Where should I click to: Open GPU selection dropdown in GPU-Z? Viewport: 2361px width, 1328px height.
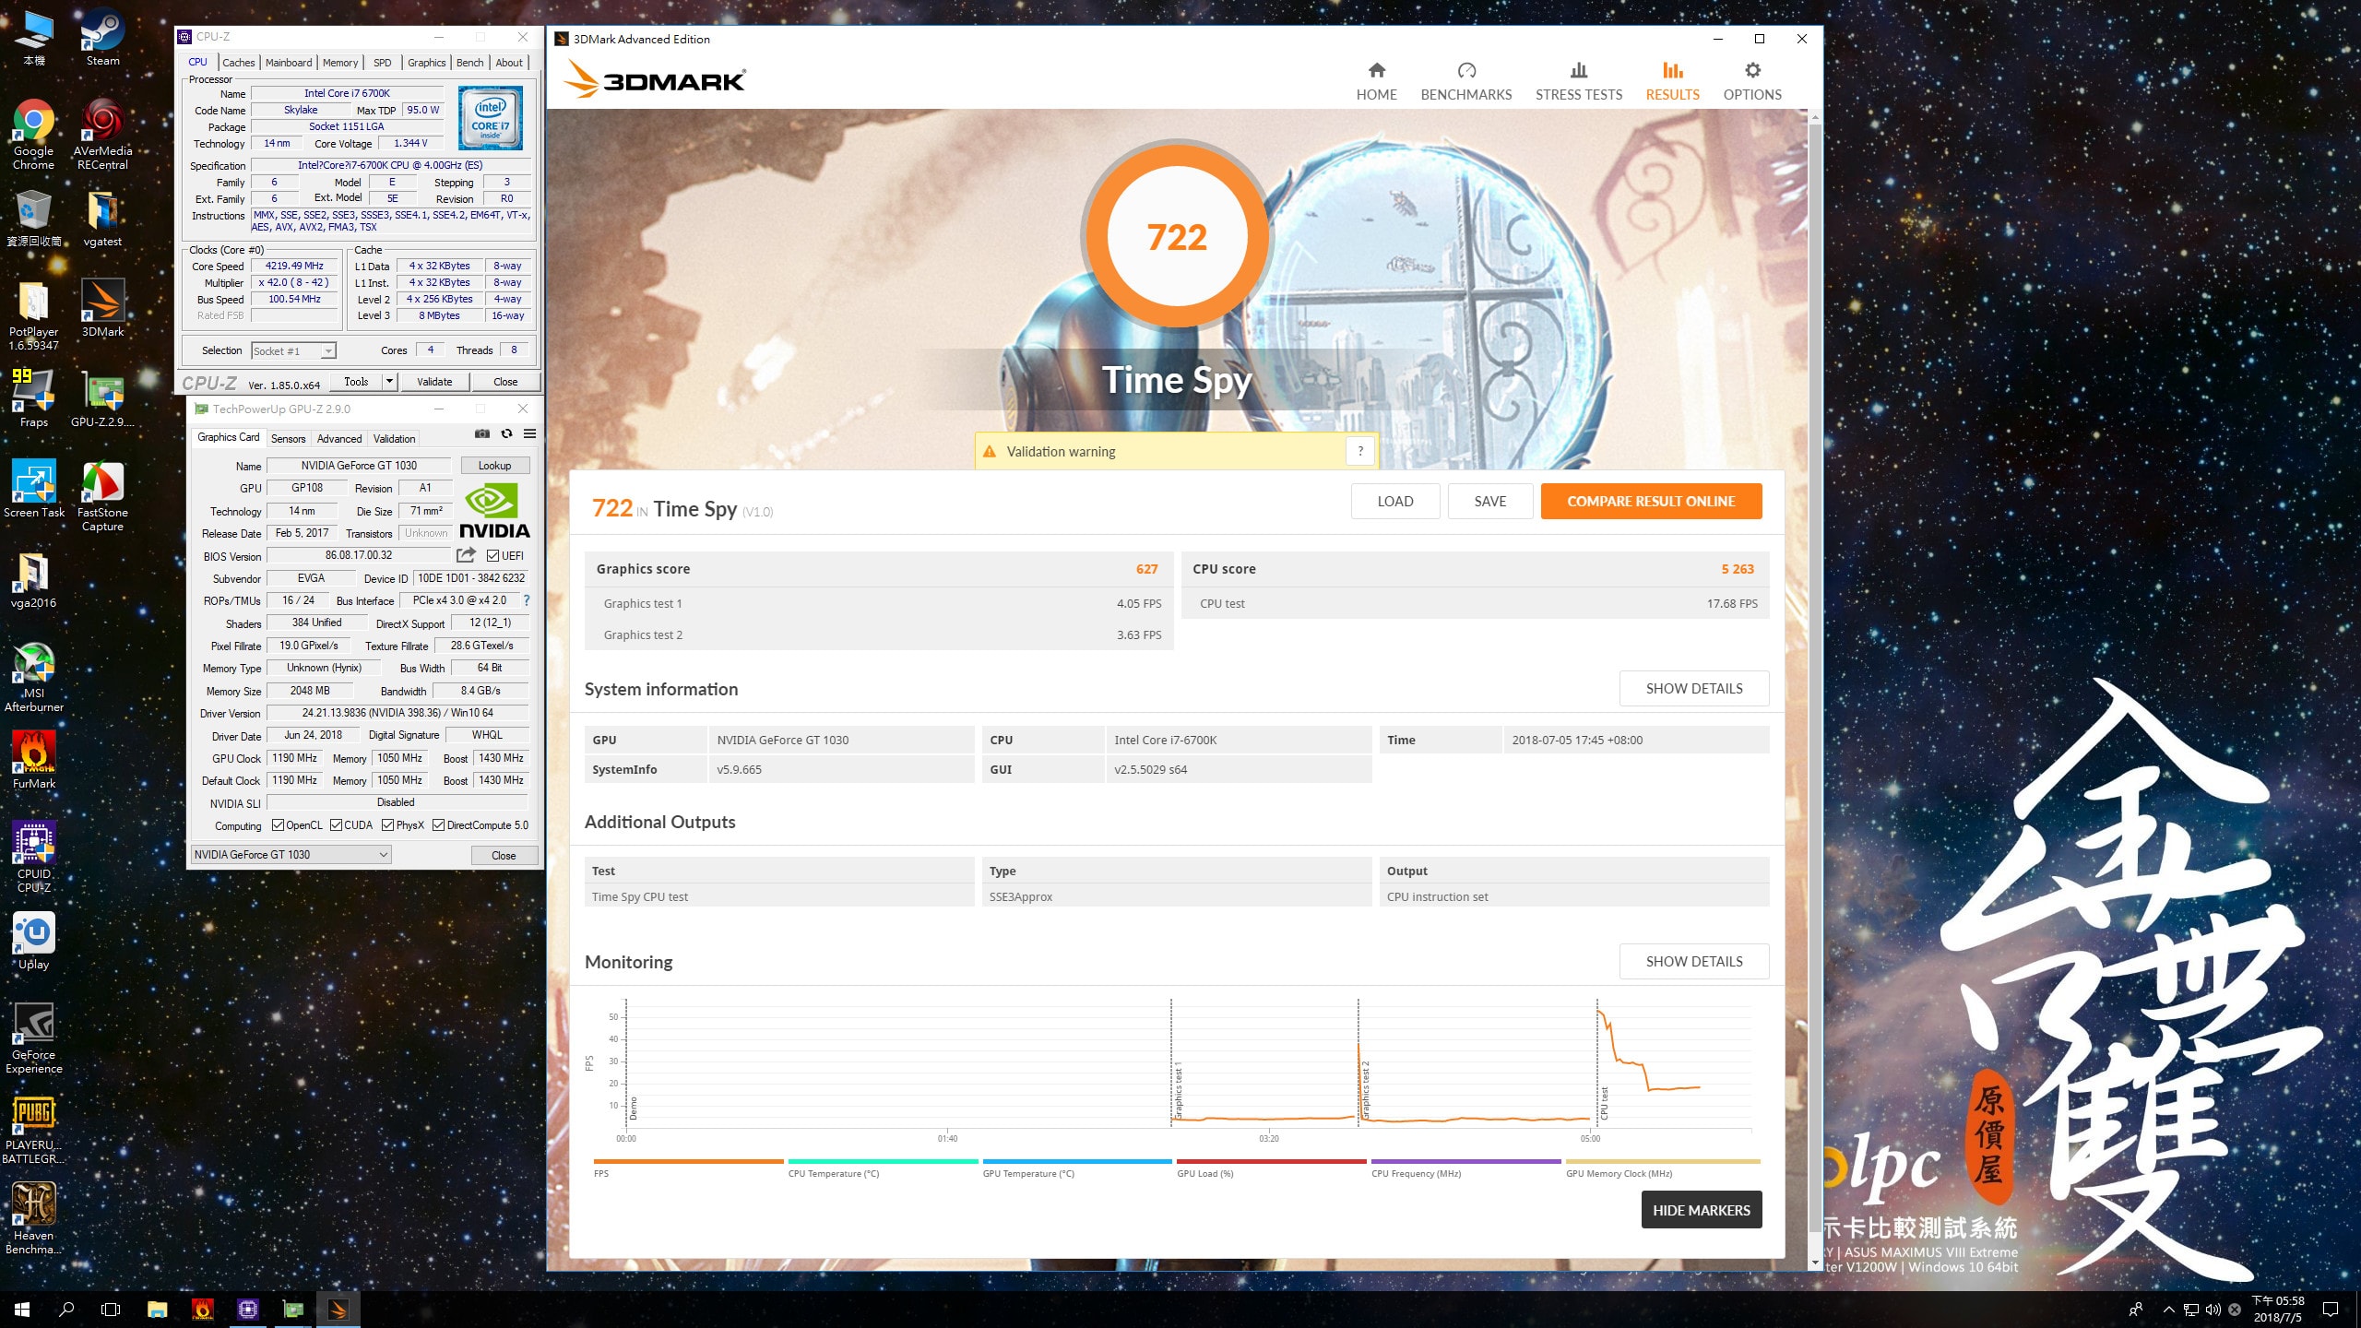(291, 855)
